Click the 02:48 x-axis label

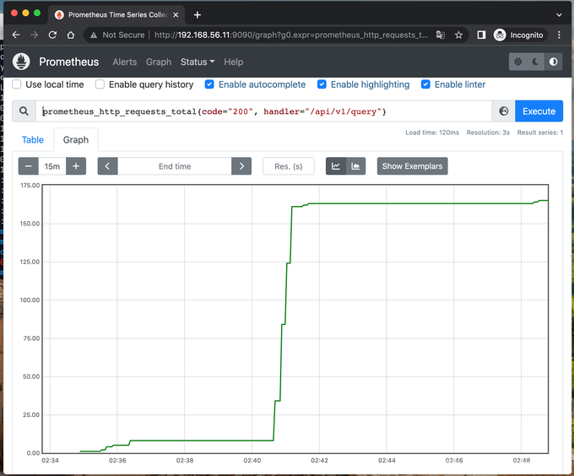pos(522,460)
